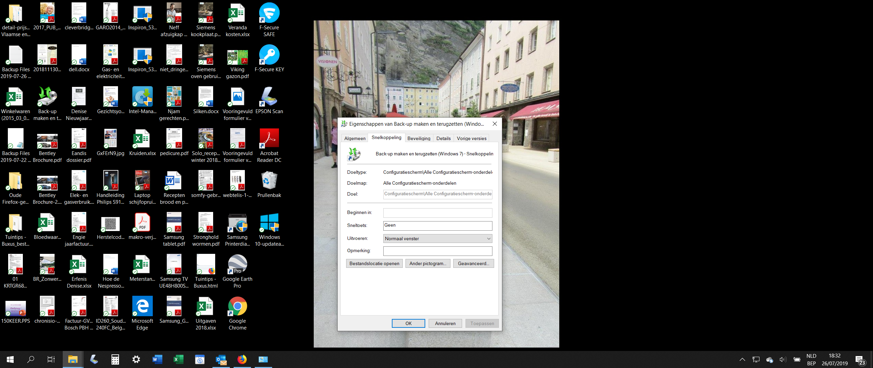Click the Sneltoets field showing Geen
873x368 pixels.
pyautogui.click(x=438, y=226)
